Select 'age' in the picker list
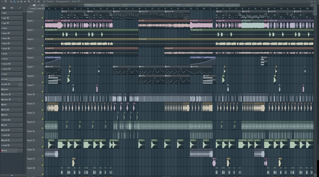 coord(12,13)
